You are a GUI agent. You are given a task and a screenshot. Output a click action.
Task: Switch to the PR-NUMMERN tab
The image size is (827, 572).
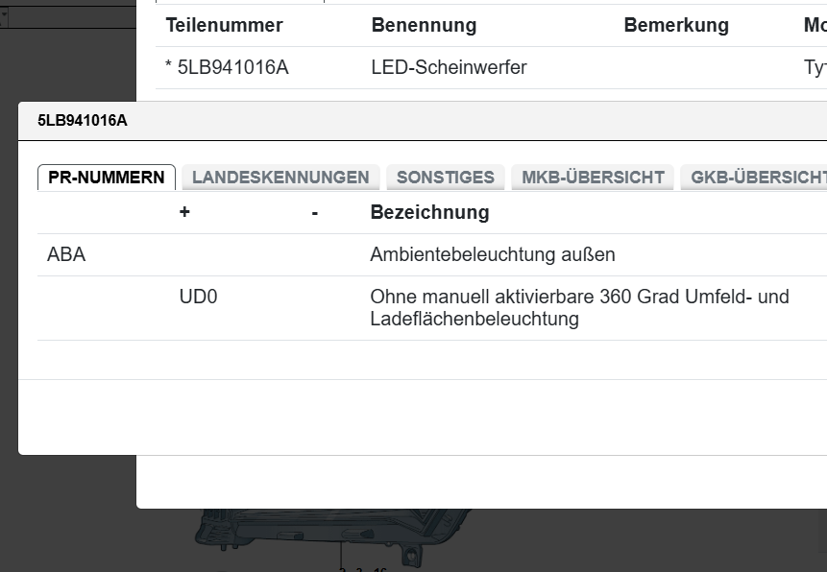coord(107,178)
